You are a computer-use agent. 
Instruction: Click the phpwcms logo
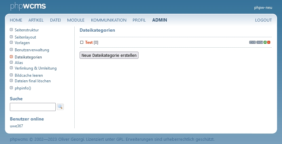[x=28, y=6]
